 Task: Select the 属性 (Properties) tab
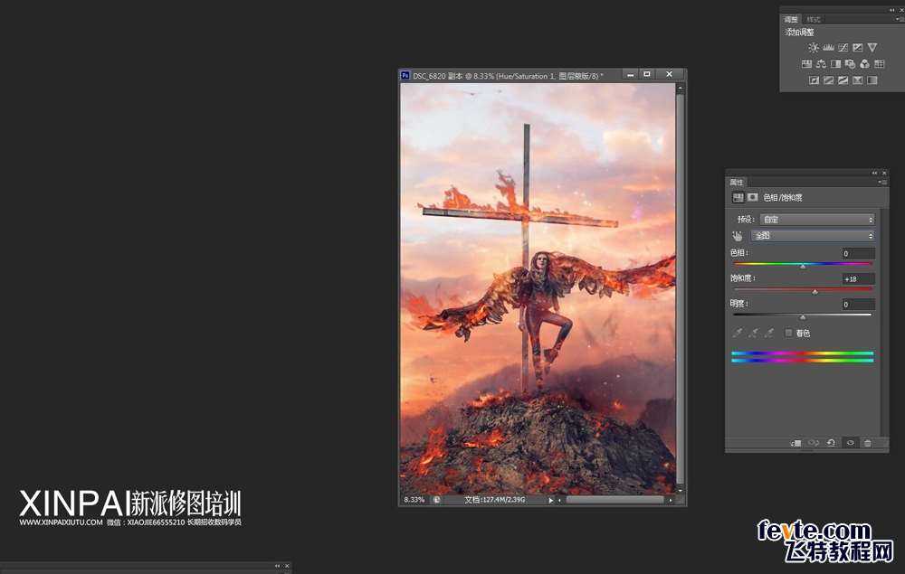click(x=737, y=182)
